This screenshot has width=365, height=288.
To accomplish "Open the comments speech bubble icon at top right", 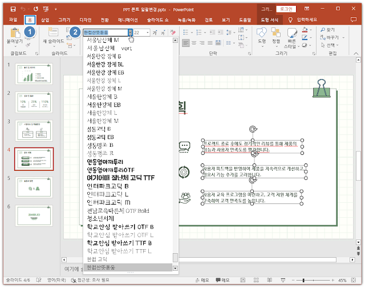I will pyautogui.click(x=354, y=20).
